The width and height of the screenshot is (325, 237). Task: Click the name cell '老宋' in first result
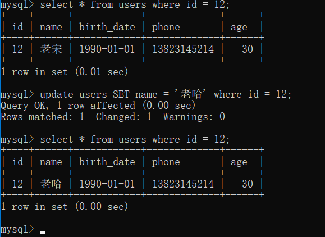(51, 49)
